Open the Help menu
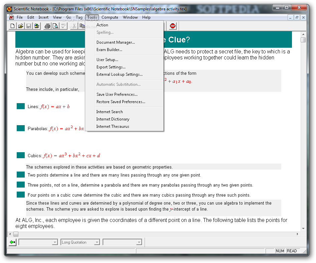The height and width of the screenshot is (263, 316). [146, 17]
